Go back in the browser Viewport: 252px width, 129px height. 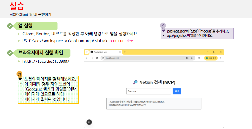[87, 58]
